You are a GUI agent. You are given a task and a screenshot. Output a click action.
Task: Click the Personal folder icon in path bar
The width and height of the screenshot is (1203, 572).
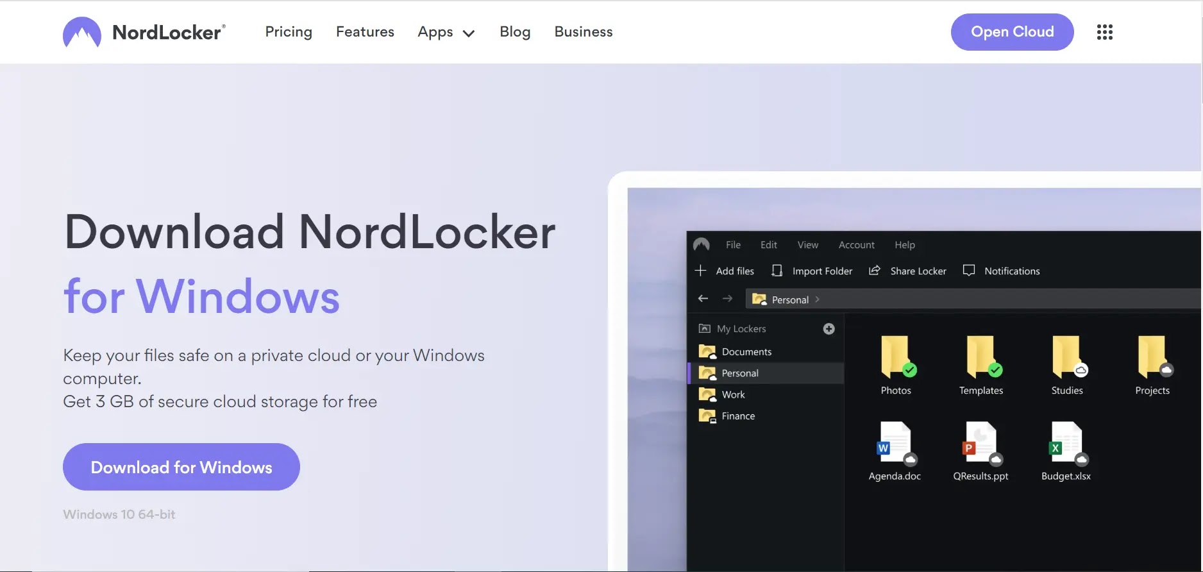759,299
